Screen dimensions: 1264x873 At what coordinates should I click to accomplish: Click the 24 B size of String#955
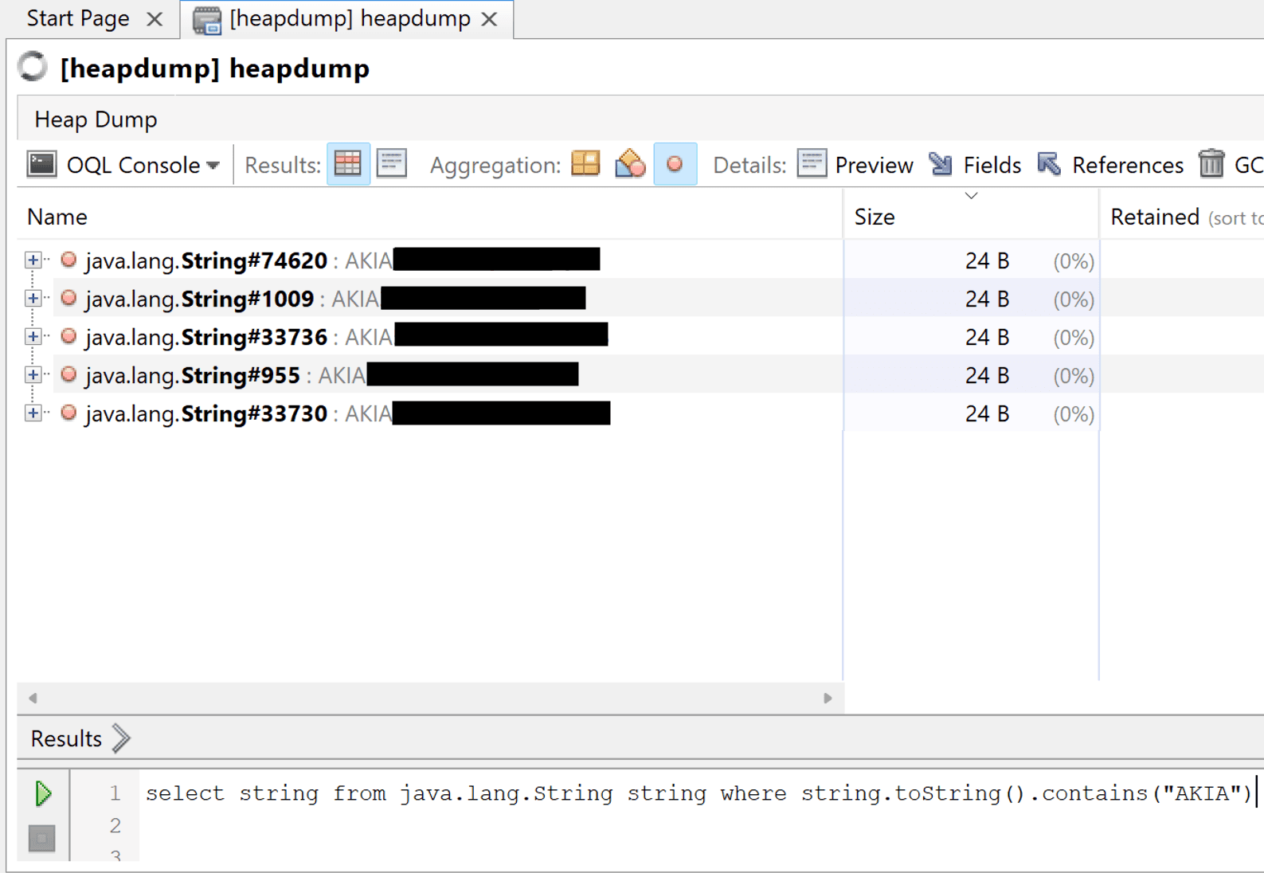click(988, 376)
